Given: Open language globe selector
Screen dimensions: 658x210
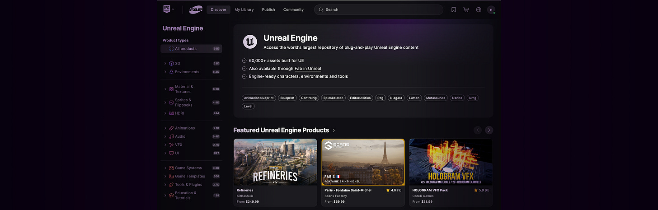Looking at the screenshot, I should pos(479,9).
